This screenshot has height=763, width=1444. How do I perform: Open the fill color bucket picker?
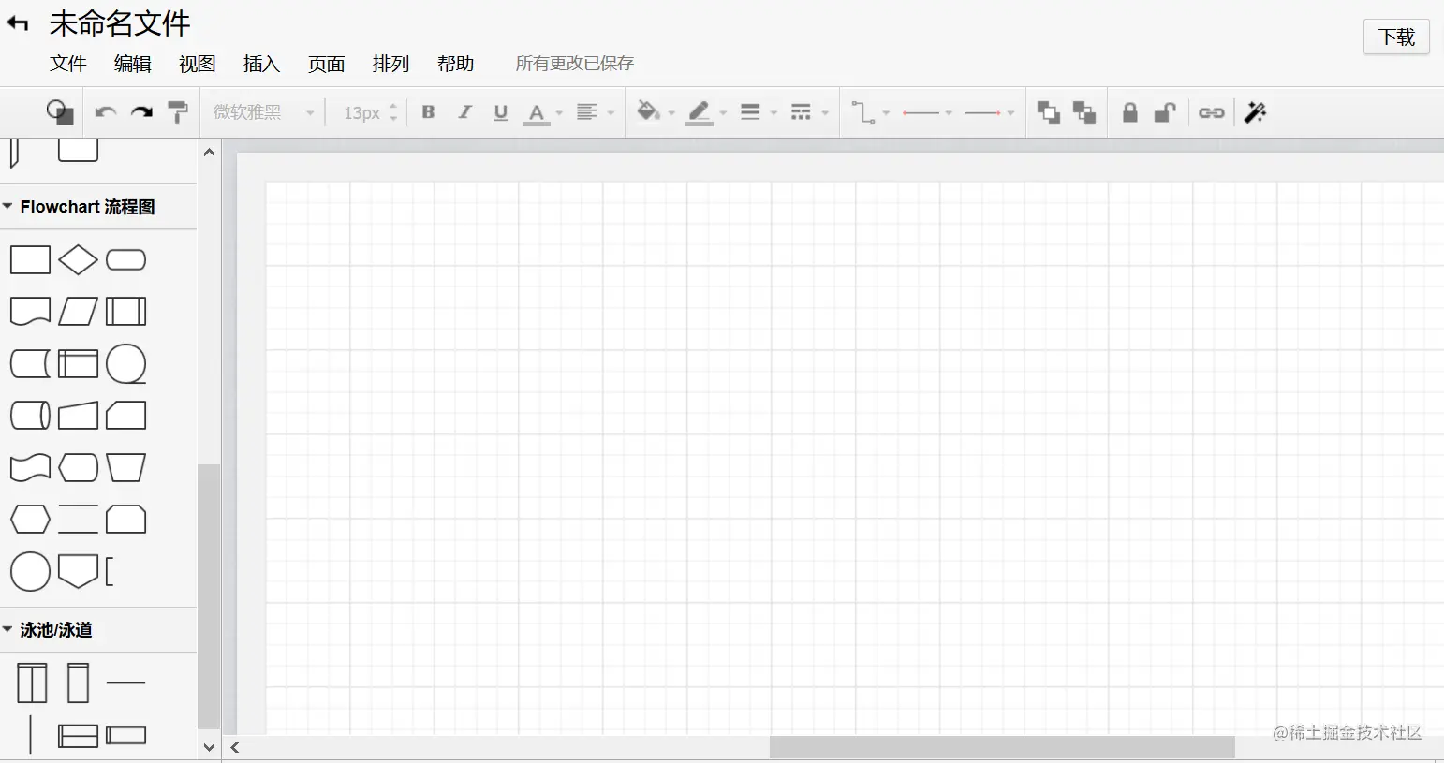point(656,112)
